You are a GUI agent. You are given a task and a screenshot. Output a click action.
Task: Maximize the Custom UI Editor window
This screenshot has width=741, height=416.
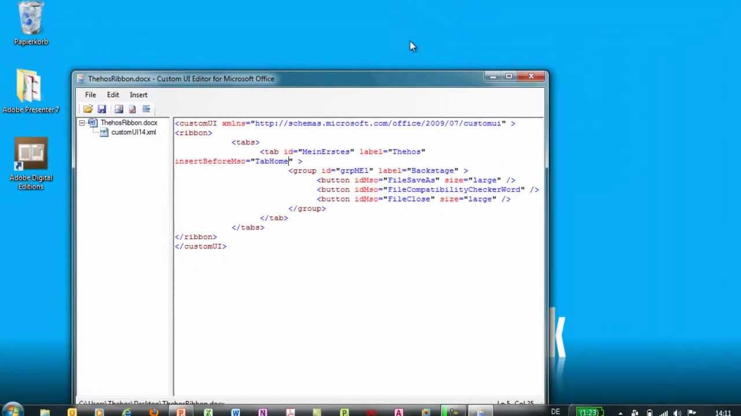[509, 76]
